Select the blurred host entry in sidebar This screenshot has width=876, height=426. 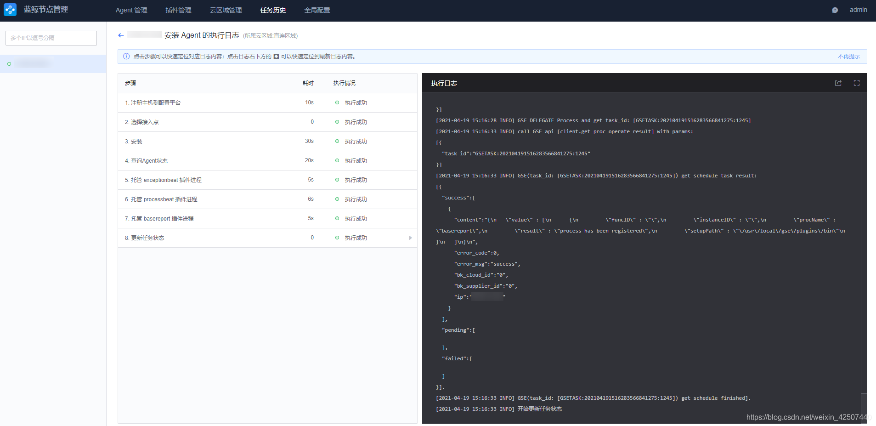[x=53, y=64]
